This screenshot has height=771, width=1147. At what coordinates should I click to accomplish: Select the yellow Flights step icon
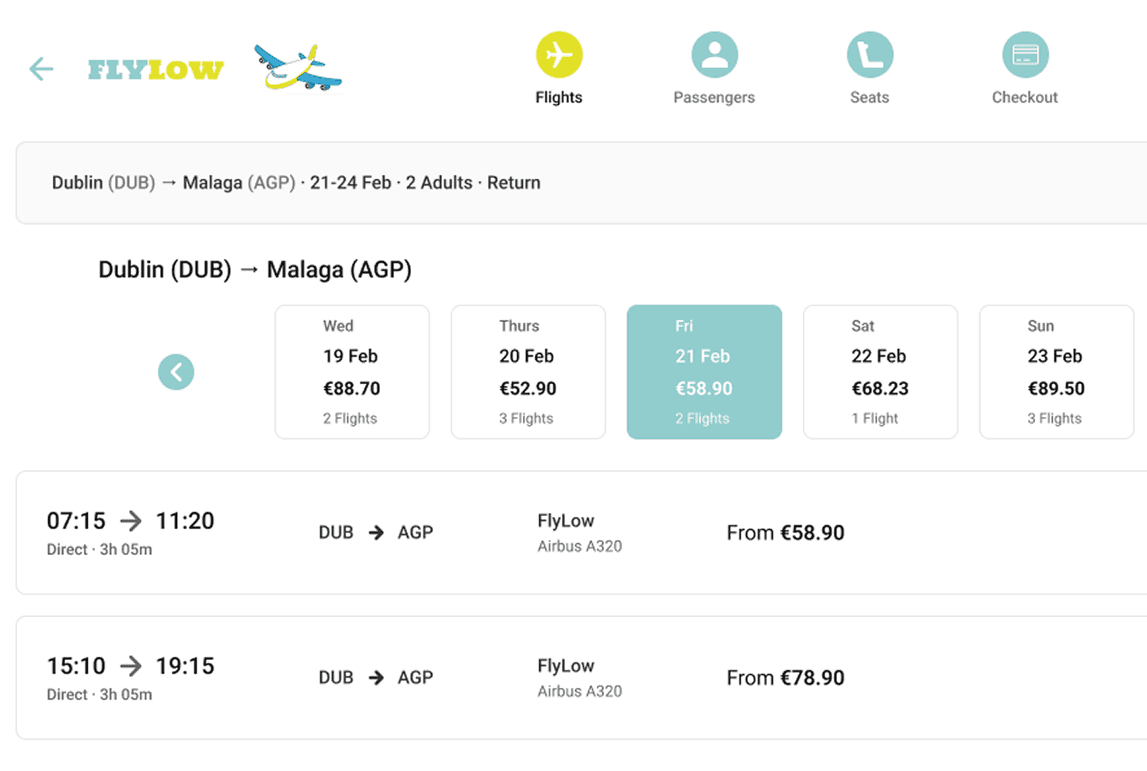559,55
